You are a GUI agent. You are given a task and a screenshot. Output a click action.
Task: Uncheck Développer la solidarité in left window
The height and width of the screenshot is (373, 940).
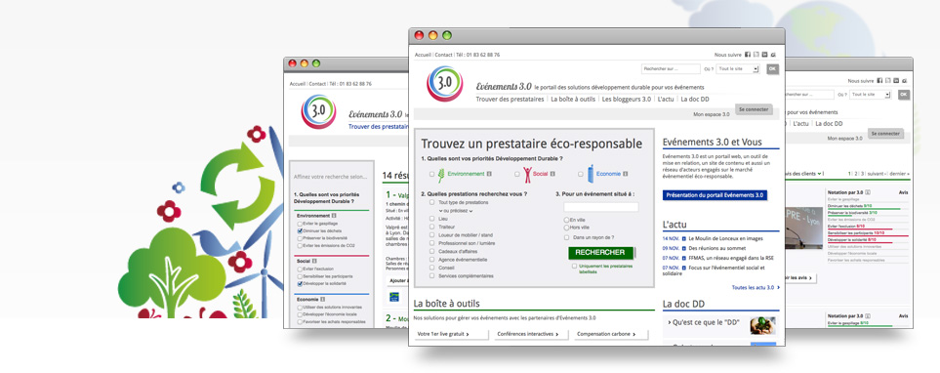click(300, 283)
